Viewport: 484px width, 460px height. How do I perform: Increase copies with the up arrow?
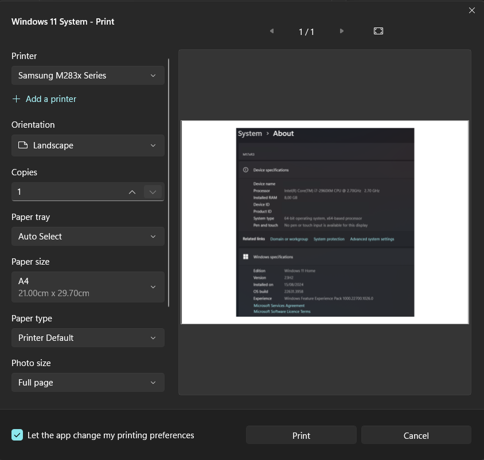point(132,192)
